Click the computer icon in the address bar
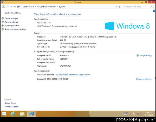Screen dimensions: 156x122 (x=18, y=7)
